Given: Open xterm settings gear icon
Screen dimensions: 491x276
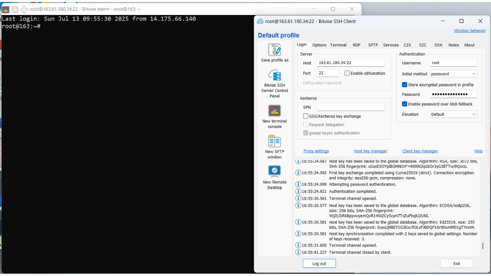Looking at the screenshot, I should pyautogui.click(x=15, y=9).
